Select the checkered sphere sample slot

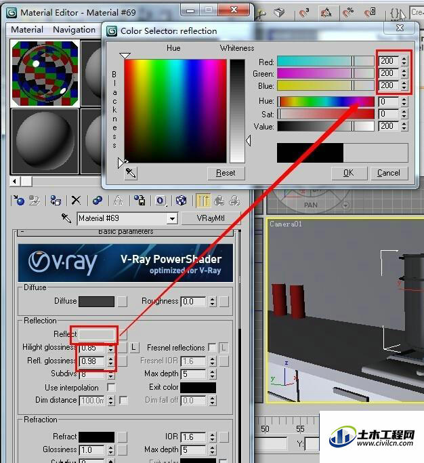[x=45, y=73]
